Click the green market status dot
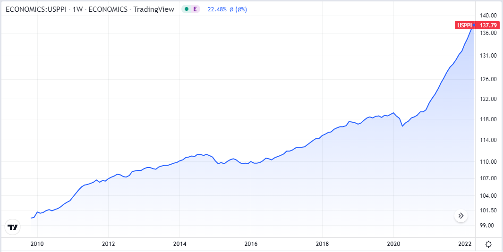Image resolution: width=503 pixels, height=252 pixels. click(187, 9)
